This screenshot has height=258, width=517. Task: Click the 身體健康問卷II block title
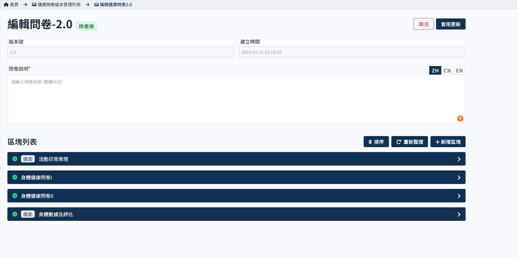37,196
